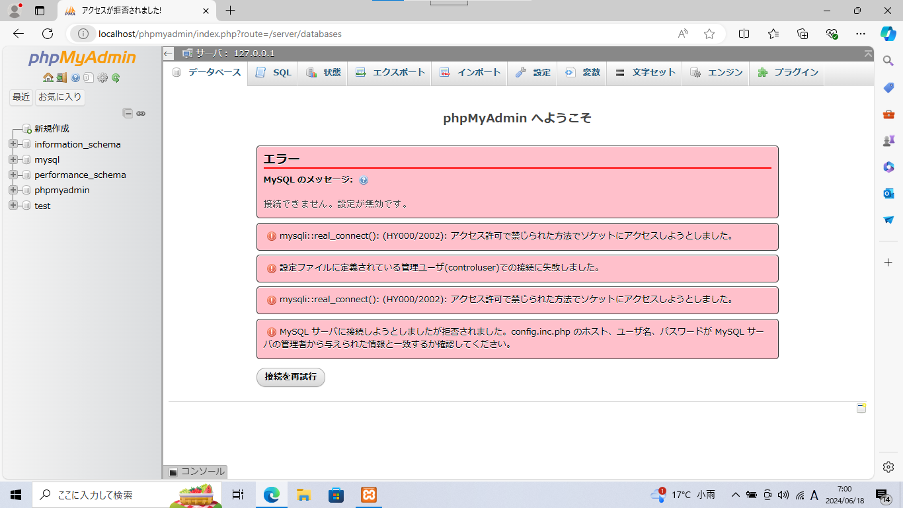Click the MySQL message help icon

pyautogui.click(x=364, y=180)
